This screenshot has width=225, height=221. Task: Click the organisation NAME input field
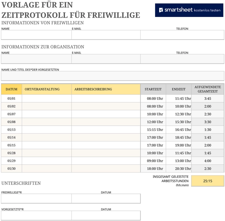click(x=36, y=59)
